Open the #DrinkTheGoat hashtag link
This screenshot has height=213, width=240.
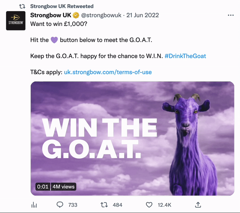(x=185, y=56)
